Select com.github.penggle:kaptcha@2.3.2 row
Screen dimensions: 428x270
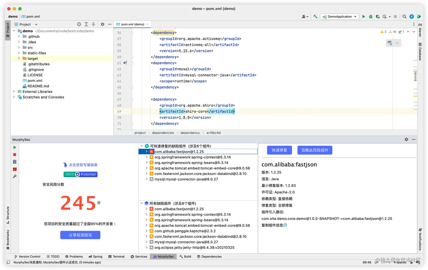click(185, 231)
